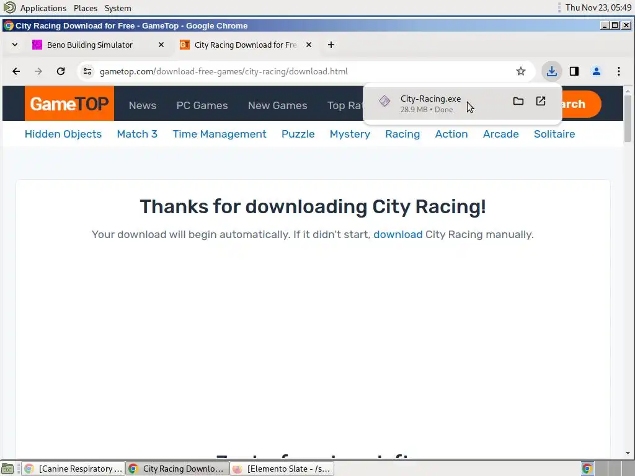The image size is (635, 476).
Task: Open PC Games in site navigation
Action: click(x=202, y=105)
